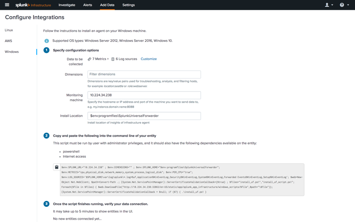Click the supported OS info icon
The height and width of the screenshot is (222, 355).
pos(47,41)
